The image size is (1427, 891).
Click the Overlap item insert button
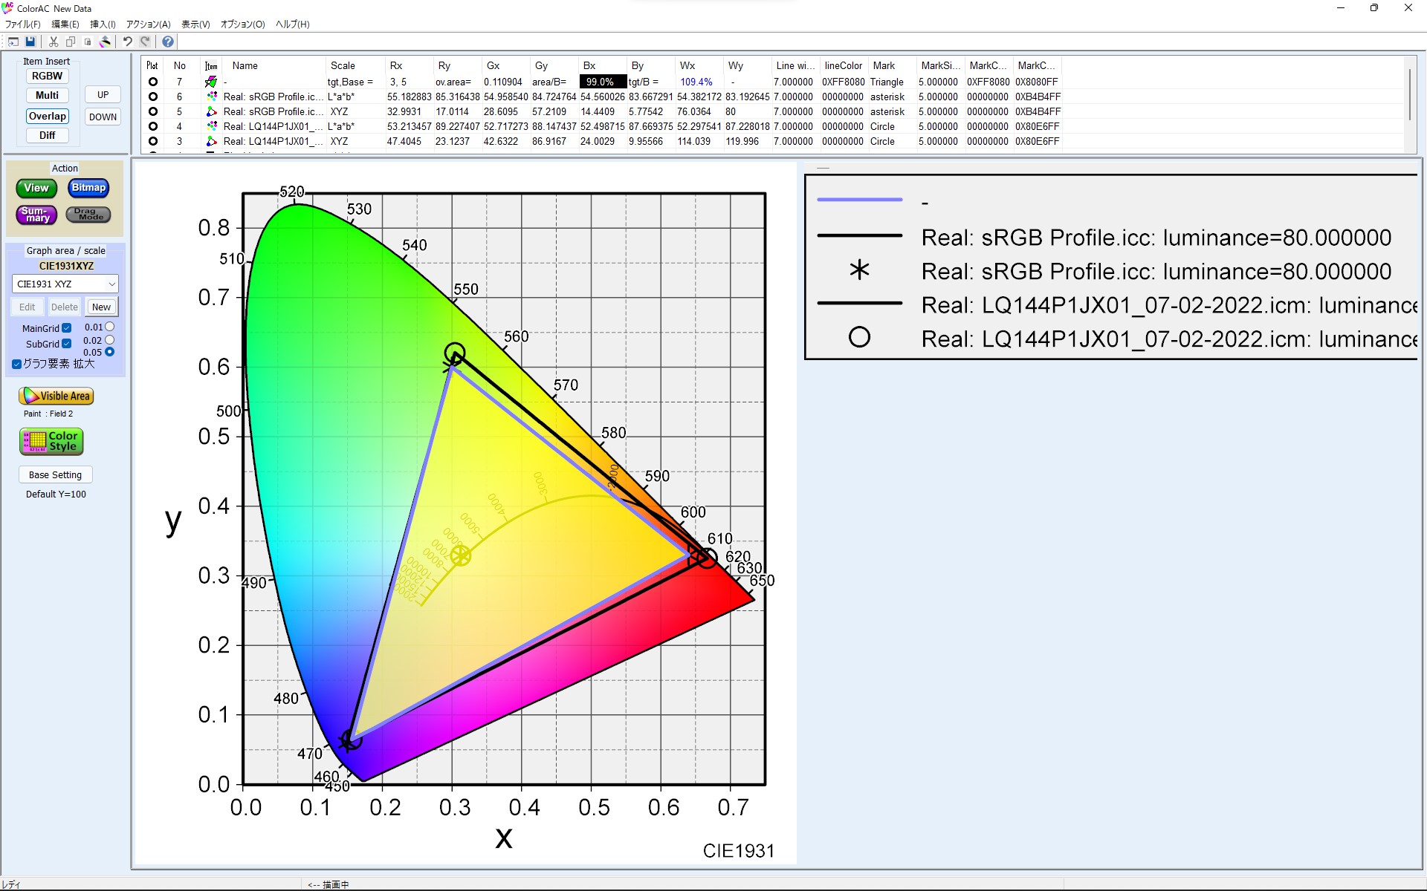pyautogui.click(x=48, y=116)
